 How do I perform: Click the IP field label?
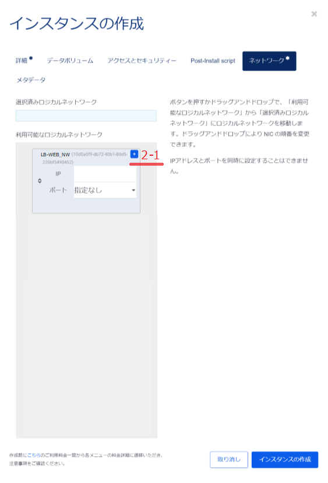58,174
